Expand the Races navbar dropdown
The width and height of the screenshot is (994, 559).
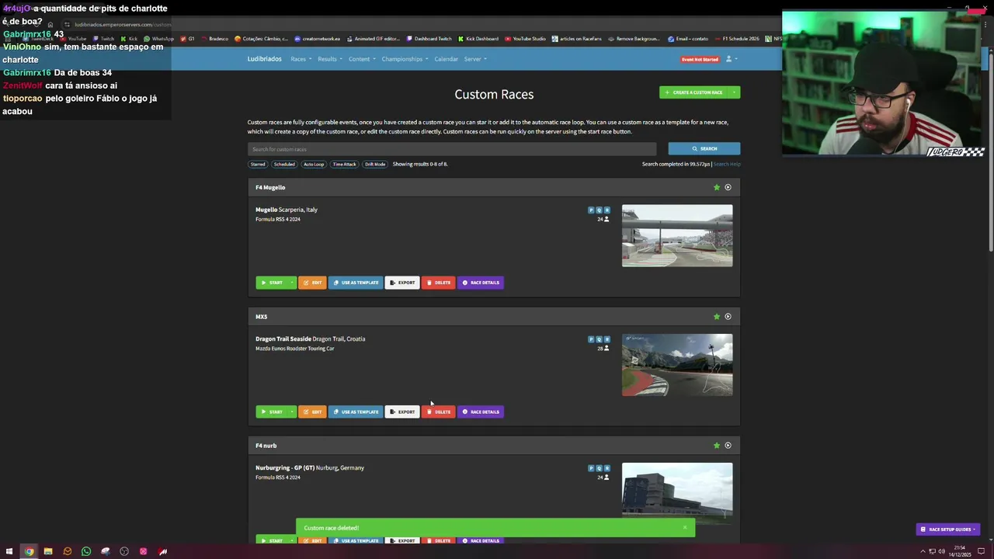coord(301,59)
